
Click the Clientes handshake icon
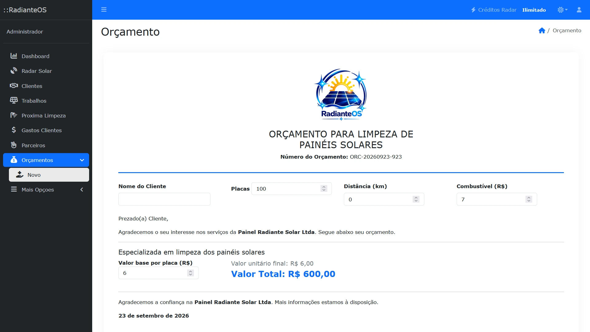pyautogui.click(x=14, y=85)
